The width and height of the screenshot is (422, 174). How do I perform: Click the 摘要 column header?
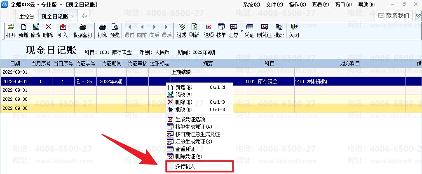point(208,63)
